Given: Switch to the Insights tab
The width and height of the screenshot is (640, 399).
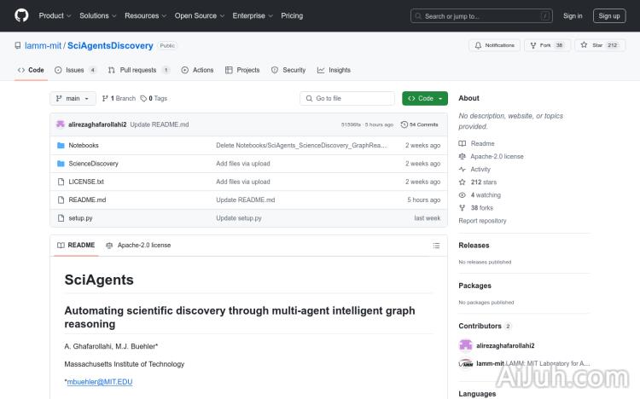Looking at the screenshot, I should pyautogui.click(x=334, y=70).
